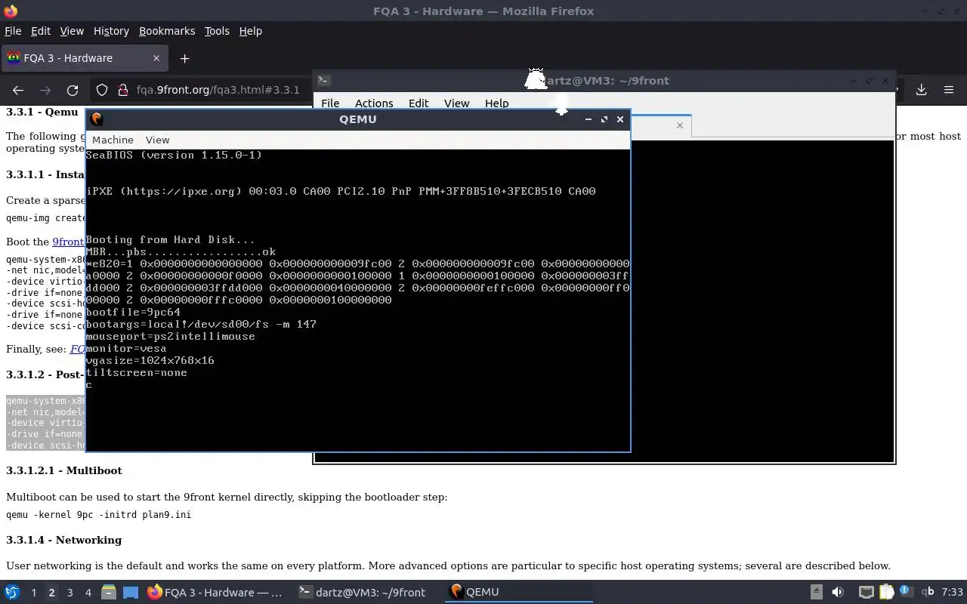
Task: Open Firefox Bookmarks menu
Action: click(167, 31)
